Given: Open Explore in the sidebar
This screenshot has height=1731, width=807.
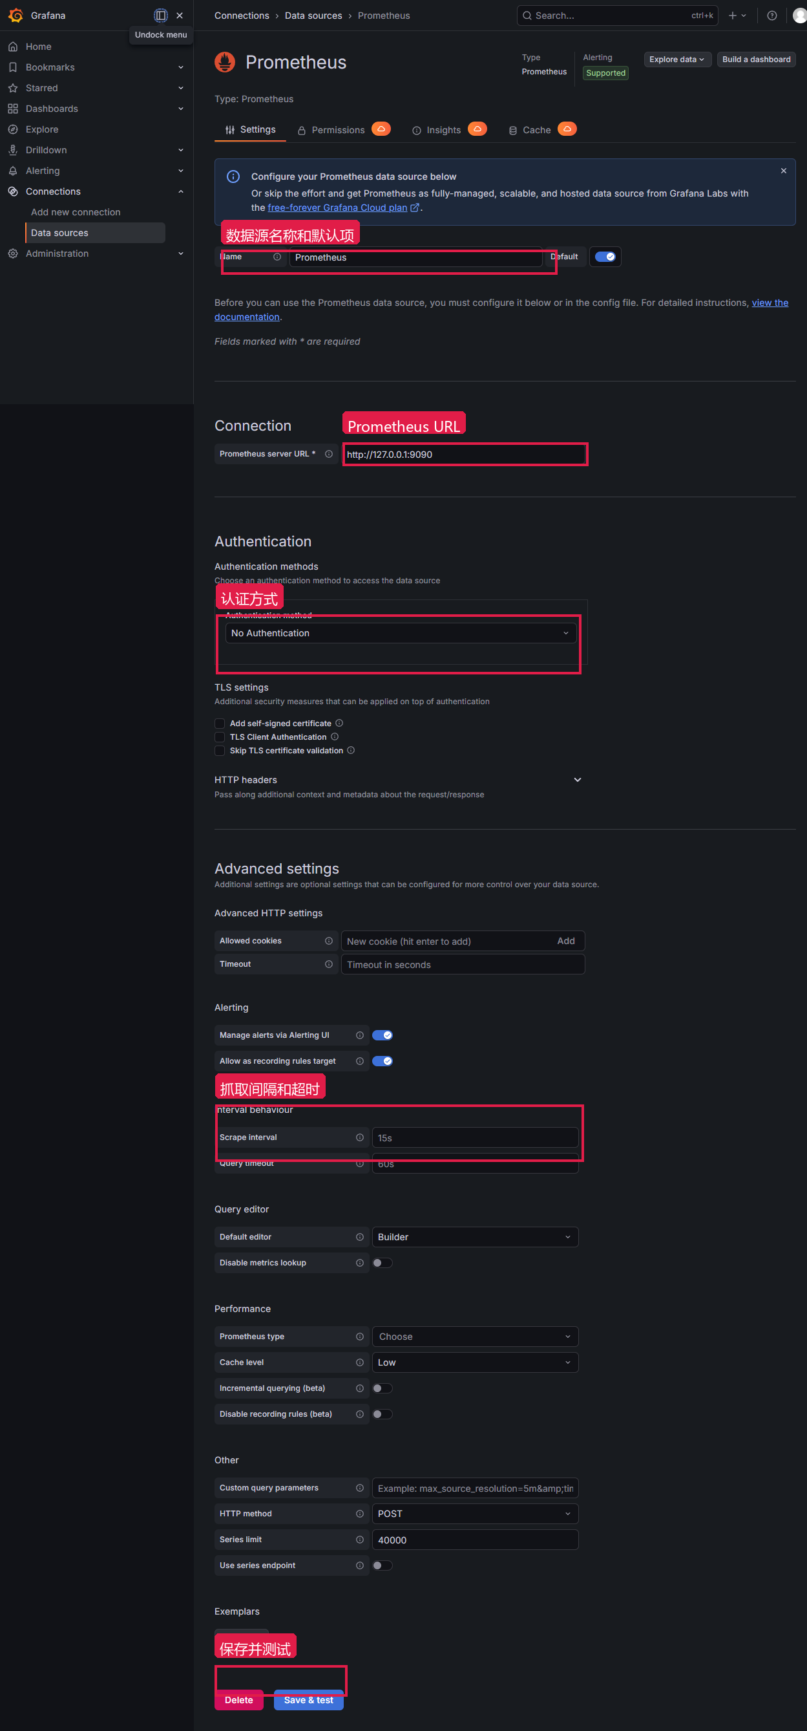Looking at the screenshot, I should tap(41, 129).
